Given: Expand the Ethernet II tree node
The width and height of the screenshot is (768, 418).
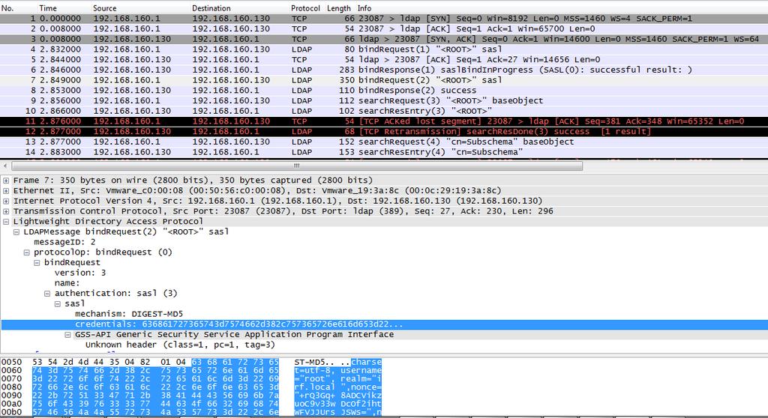Looking at the screenshot, I should (6, 191).
